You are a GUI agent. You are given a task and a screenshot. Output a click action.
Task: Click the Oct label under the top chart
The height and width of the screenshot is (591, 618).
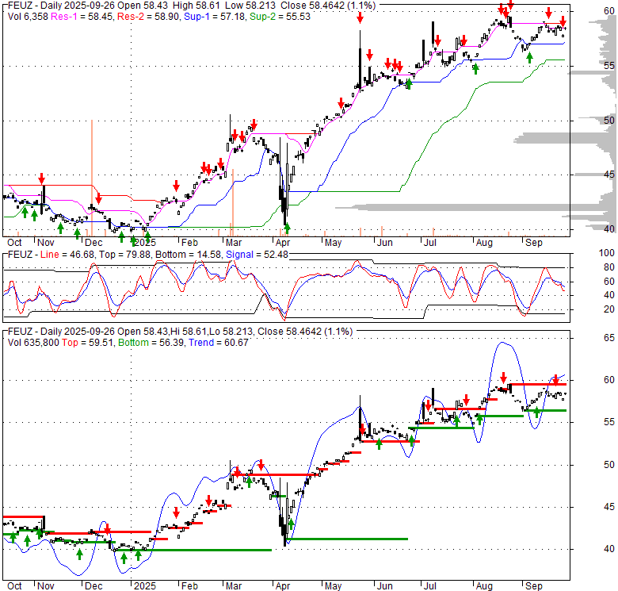point(14,243)
